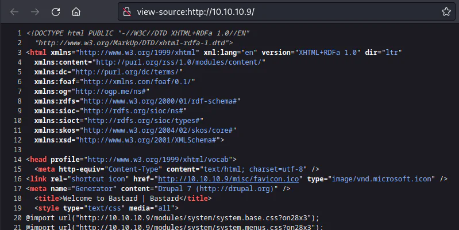Select the shortcut icon rel value

(x=98, y=179)
